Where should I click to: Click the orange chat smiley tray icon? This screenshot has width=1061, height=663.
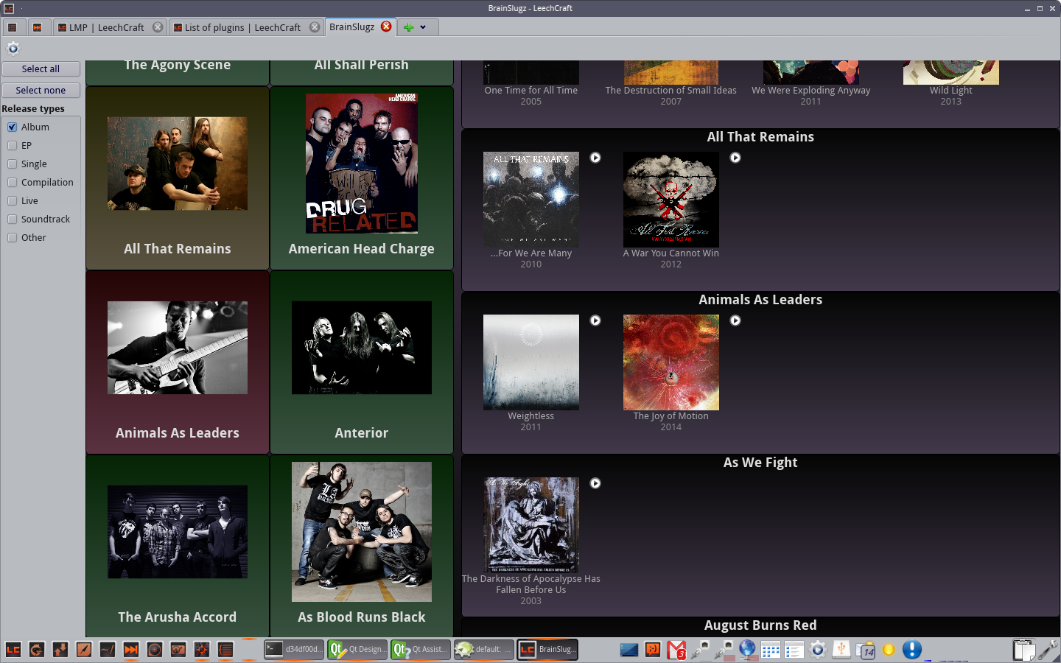click(653, 649)
